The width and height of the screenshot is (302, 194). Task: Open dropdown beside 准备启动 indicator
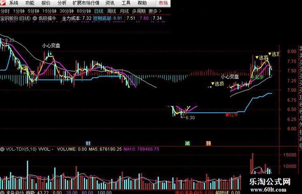[x=2, y=192]
